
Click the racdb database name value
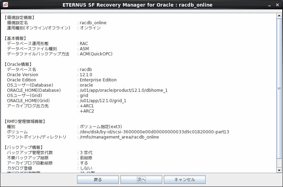pyautogui.click(x=86, y=70)
